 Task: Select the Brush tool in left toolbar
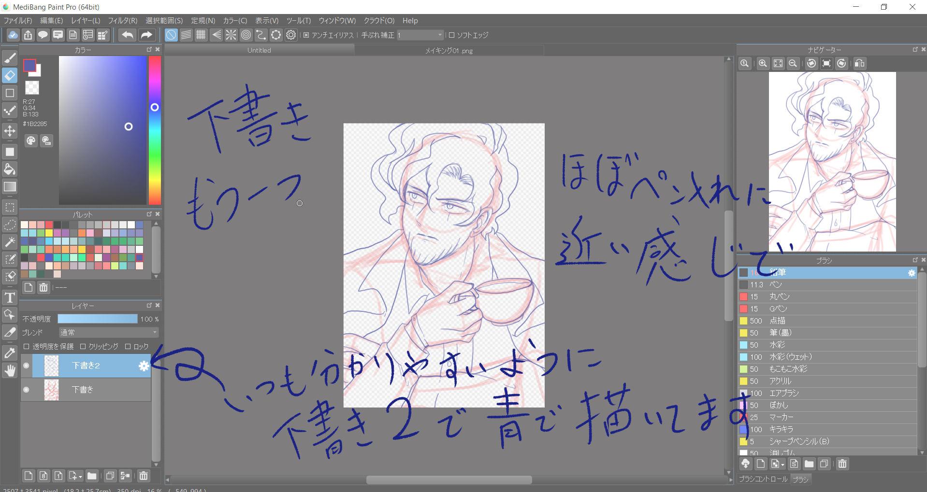(x=10, y=58)
